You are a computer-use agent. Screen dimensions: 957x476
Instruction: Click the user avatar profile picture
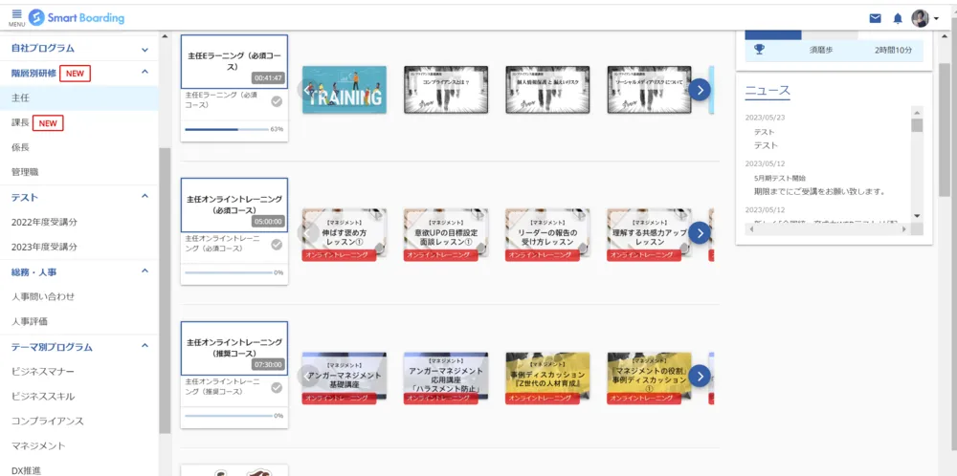[920, 18]
